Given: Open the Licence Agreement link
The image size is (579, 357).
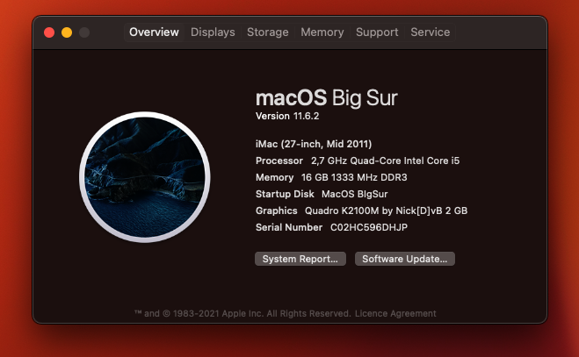Looking at the screenshot, I should [x=395, y=313].
